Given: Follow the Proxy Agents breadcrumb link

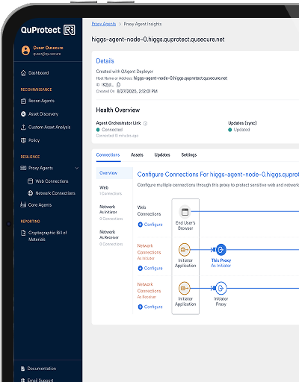Looking at the screenshot, I should pyautogui.click(x=104, y=24).
